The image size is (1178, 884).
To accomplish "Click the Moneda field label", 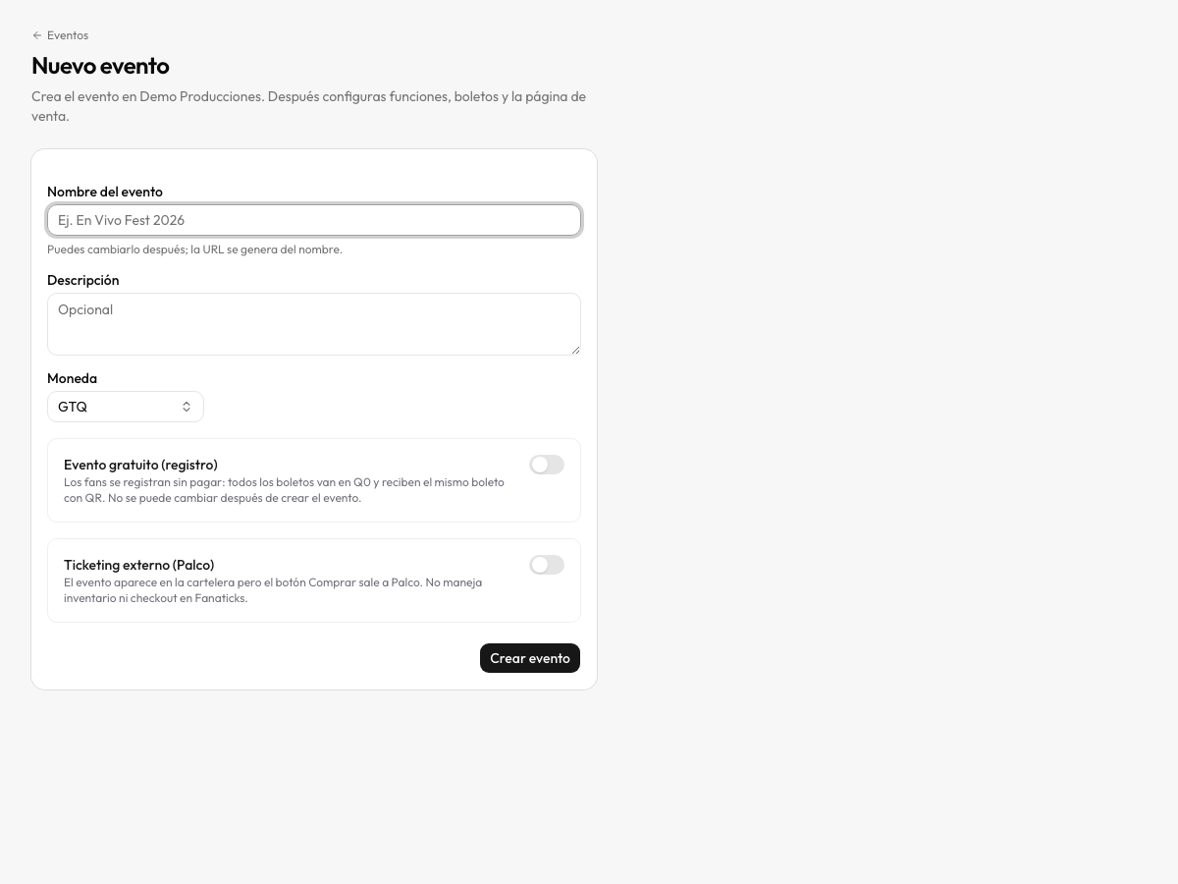I will click(x=72, y=378).
